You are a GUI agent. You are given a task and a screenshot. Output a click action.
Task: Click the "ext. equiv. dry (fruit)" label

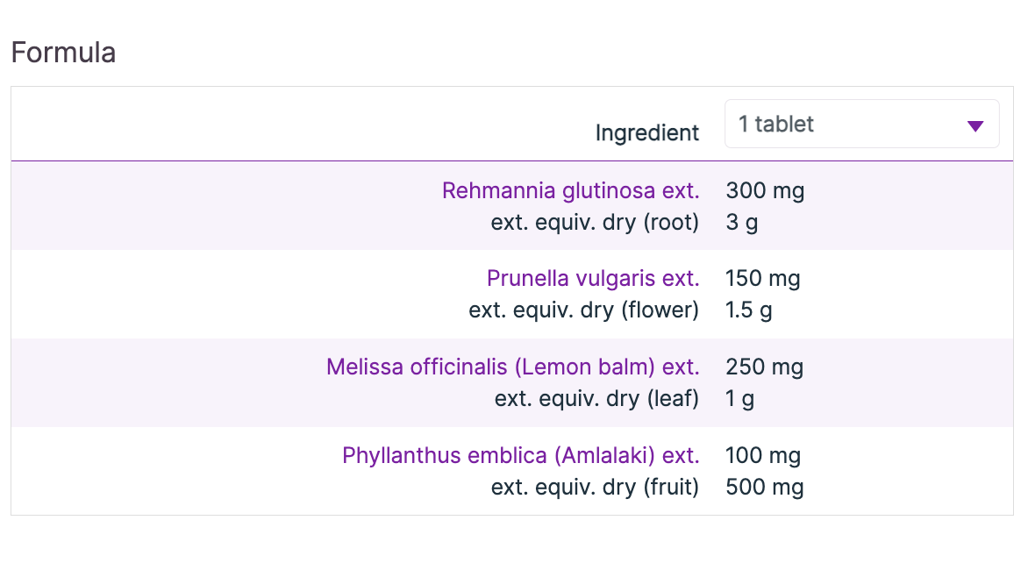click(595, 488)
